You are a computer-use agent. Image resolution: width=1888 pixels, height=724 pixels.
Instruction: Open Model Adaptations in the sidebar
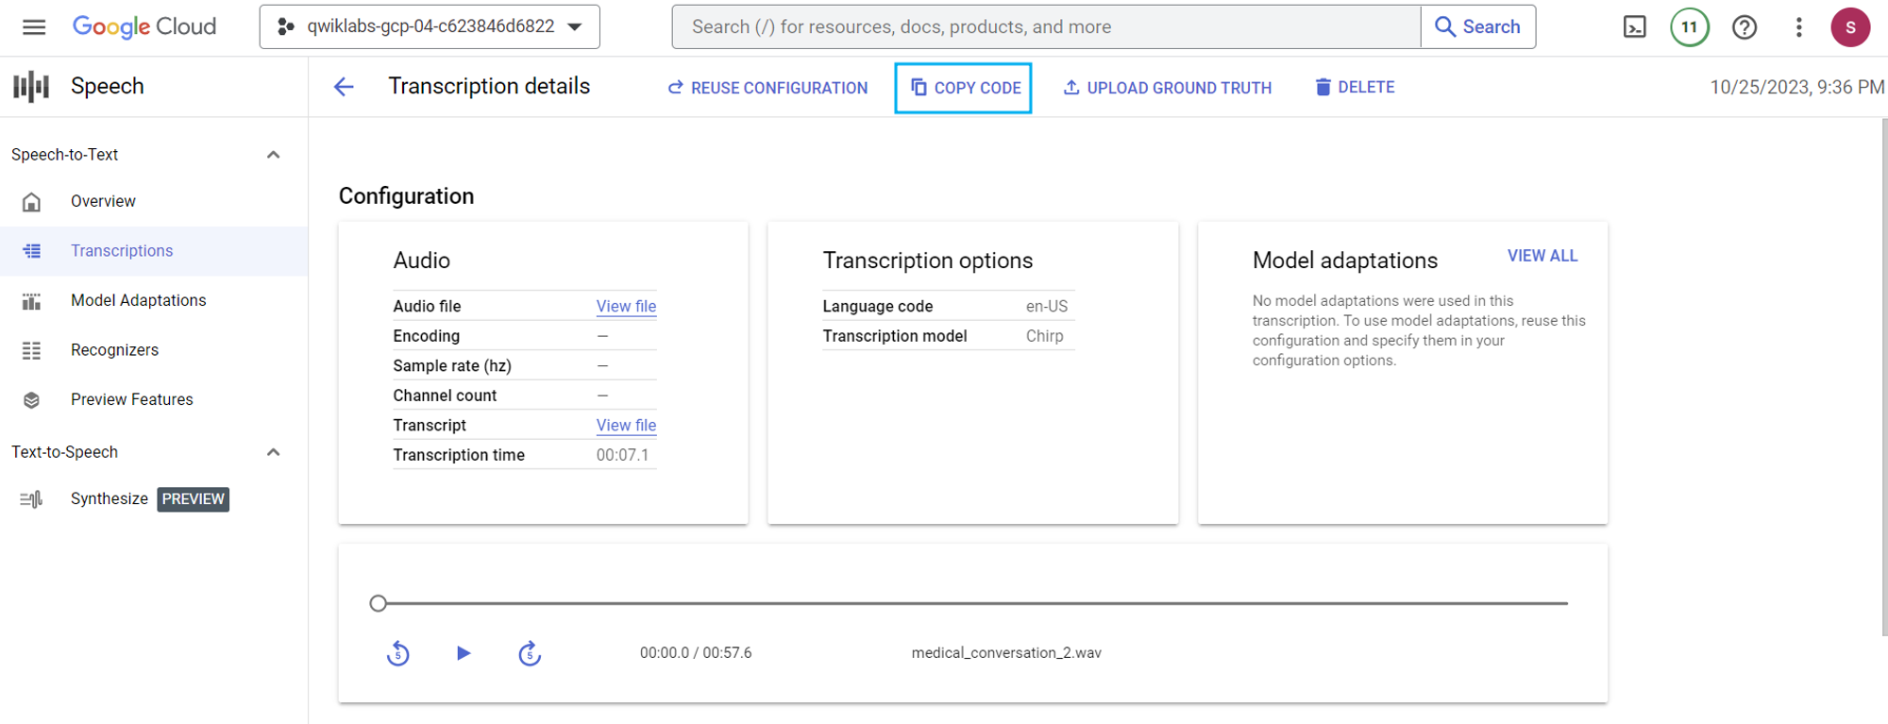coord(138,300)
